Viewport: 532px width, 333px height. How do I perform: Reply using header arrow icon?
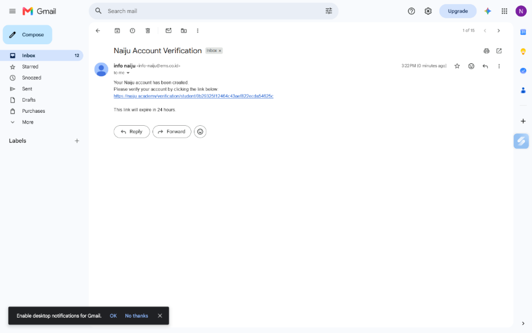coord(485,66)
